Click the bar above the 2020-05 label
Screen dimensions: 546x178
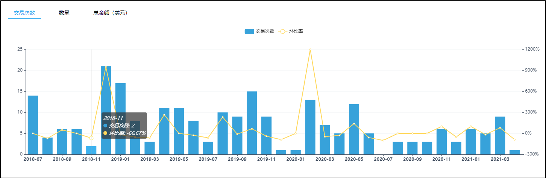pos(354,129)
